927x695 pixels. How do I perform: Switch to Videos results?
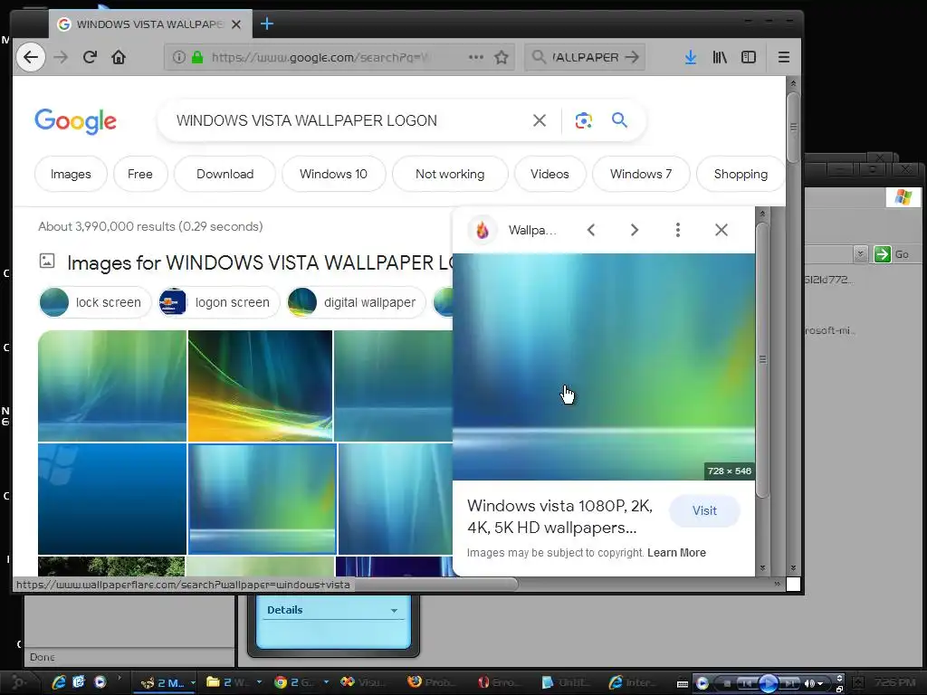[x=550, y=174]
